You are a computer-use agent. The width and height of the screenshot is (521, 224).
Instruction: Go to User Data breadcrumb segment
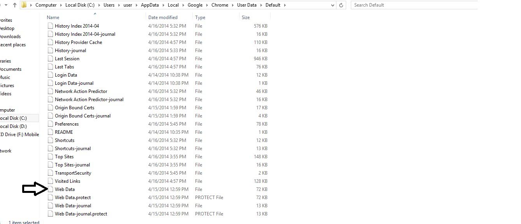click(247, 5)
